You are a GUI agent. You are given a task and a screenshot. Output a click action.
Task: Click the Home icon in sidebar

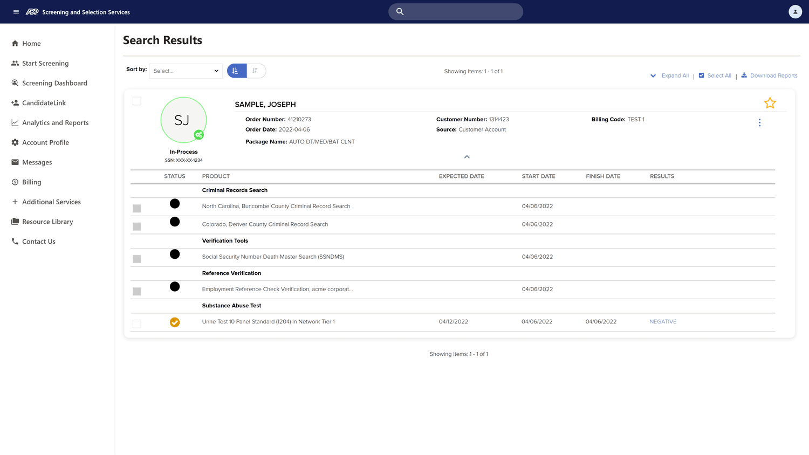pyautogui.click(x=15, y=43)
